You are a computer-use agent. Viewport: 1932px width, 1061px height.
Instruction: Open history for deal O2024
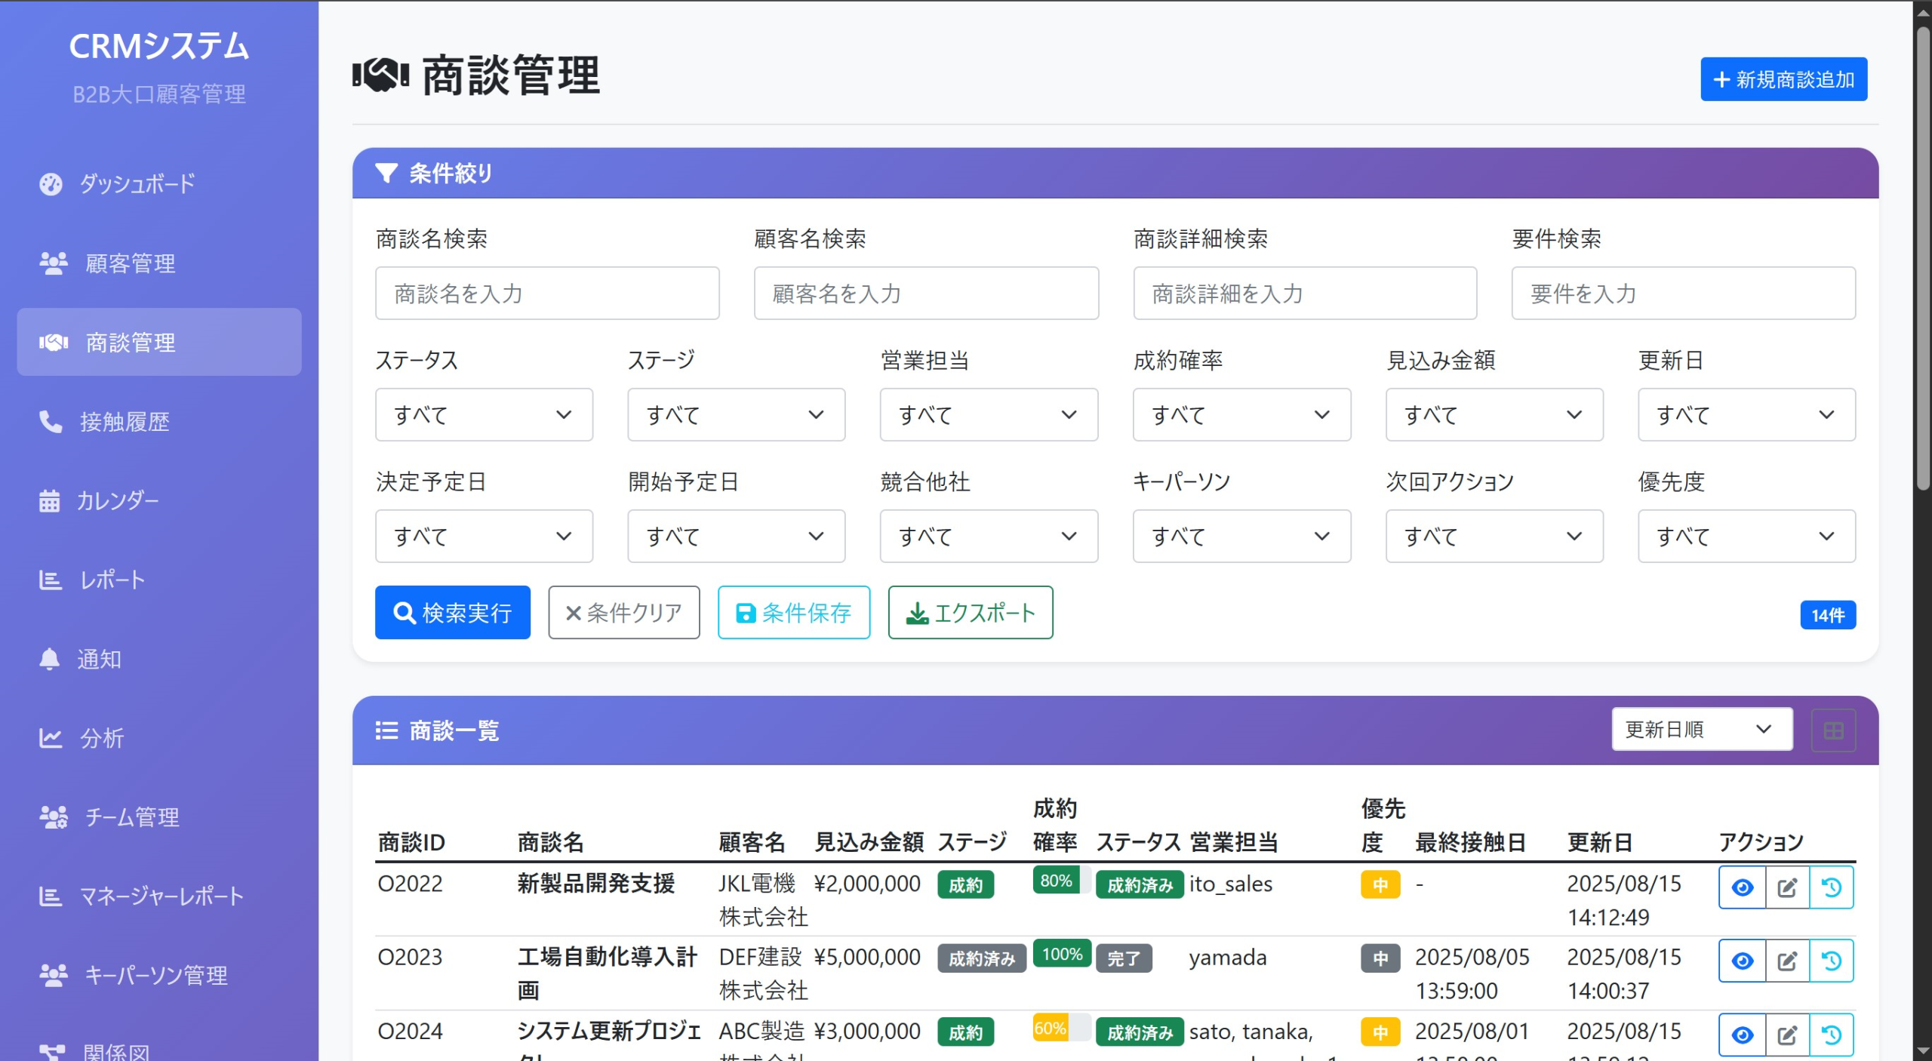pyautogui.click(x=1832, y=1035)
